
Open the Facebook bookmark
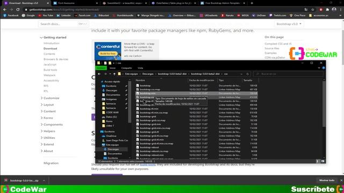pyautogui.click(x=11, y=16)
